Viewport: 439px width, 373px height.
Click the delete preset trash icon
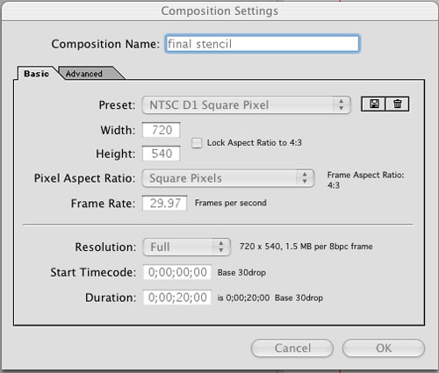(x=398, y=104)
